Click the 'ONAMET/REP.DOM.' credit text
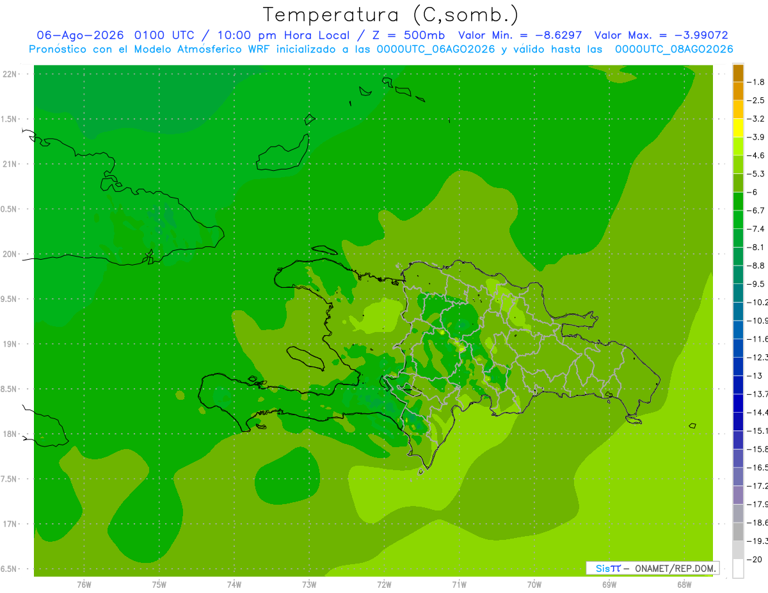 [x=675, y=569]
